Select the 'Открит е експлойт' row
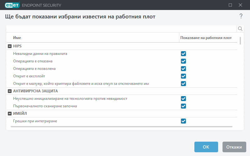This screenshot has height=156, width=250. pos(122,76)
